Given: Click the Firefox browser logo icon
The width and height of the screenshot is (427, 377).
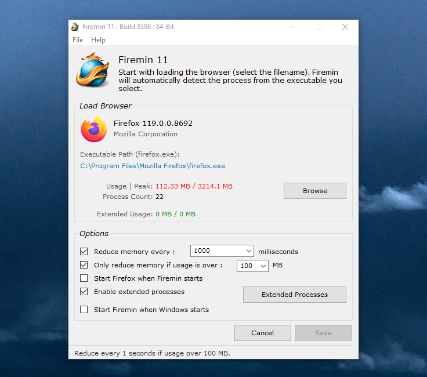Looking at the screenshot, I should (93, 129).
